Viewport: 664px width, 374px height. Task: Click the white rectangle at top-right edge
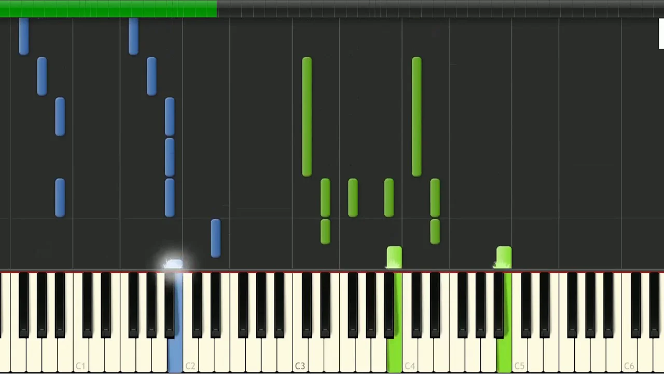(661, 34)
